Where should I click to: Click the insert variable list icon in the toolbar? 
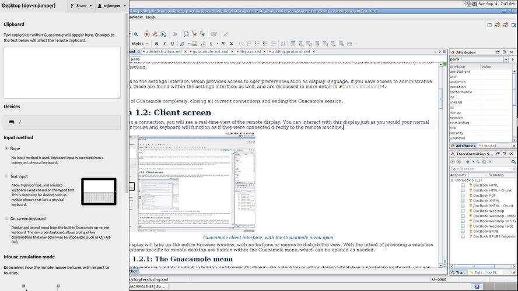pyautogui.click(x=265, y=44)
